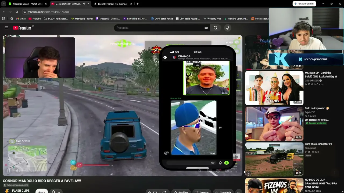Click the Euro Truck Simulator #1 title
The width and height of the screenshot is (344, 193).
click(318, 144)
